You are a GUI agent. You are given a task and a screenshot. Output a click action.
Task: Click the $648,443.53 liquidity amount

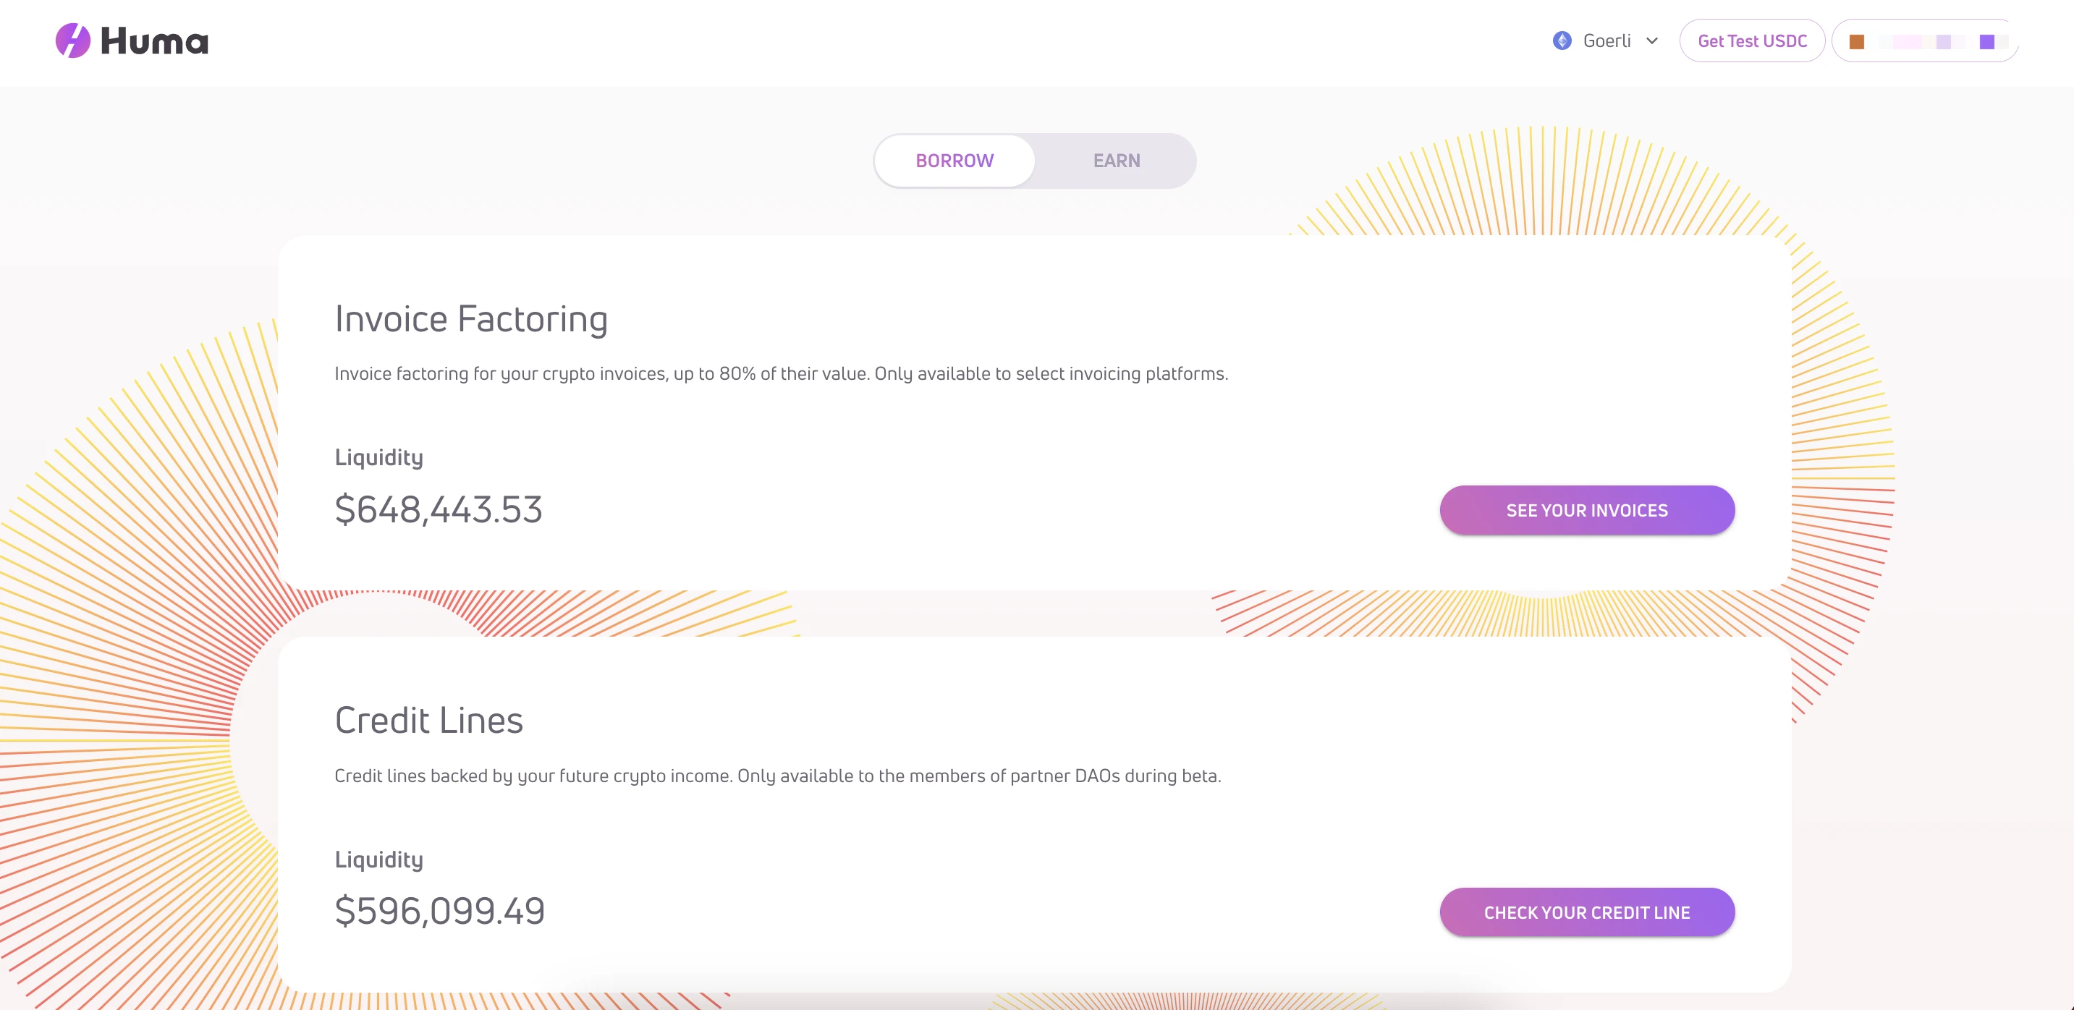[x=438, y=509]
